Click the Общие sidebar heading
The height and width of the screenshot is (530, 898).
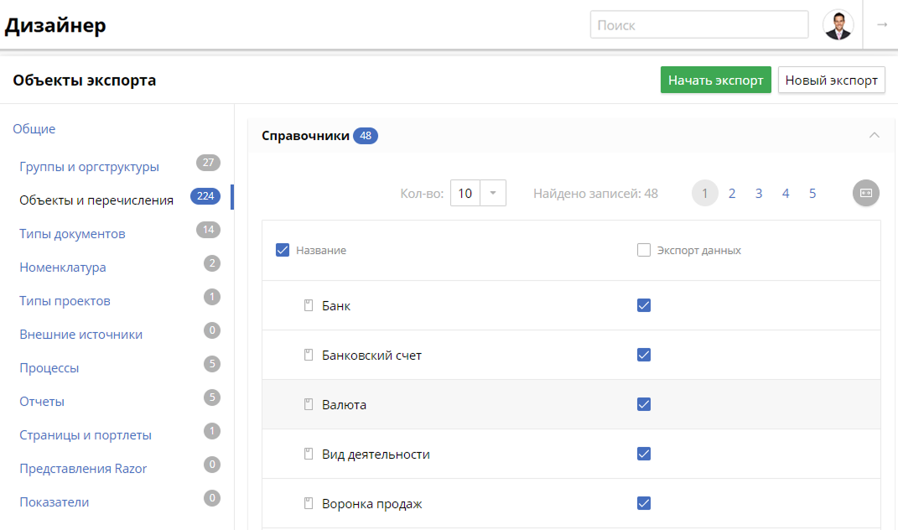[x=34, y=129]
